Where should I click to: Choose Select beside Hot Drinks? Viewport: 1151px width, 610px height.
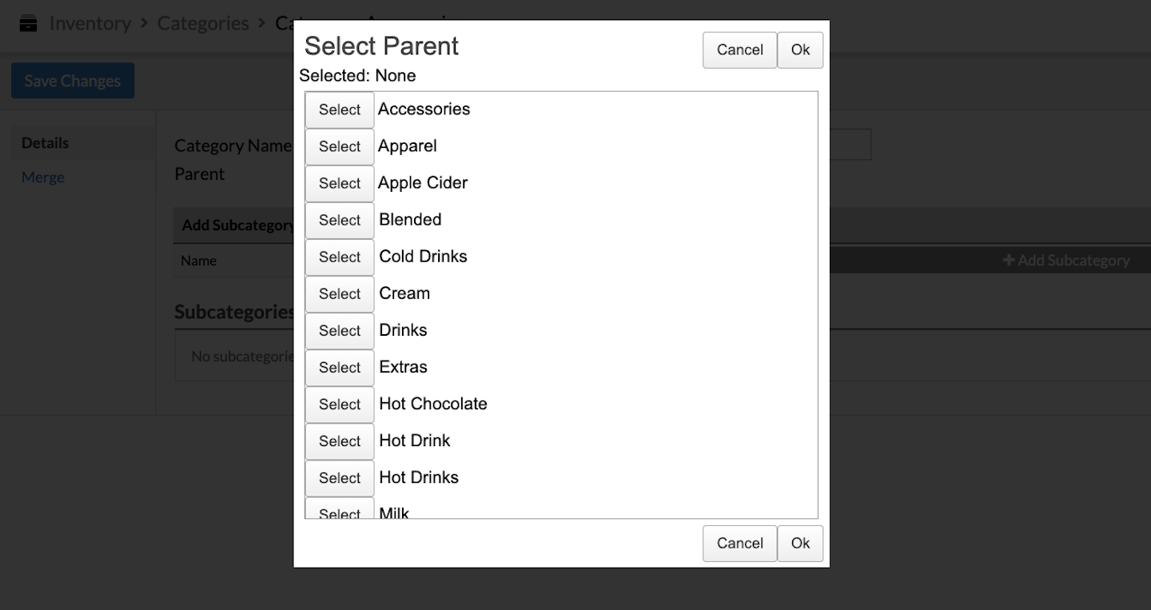click(340, 477)
